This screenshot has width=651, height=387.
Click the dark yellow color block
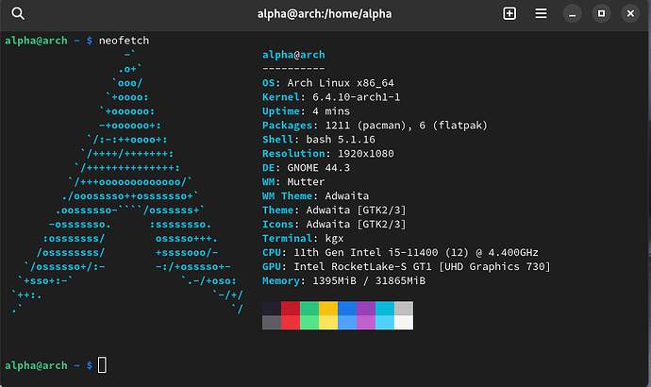pos(328,309)
